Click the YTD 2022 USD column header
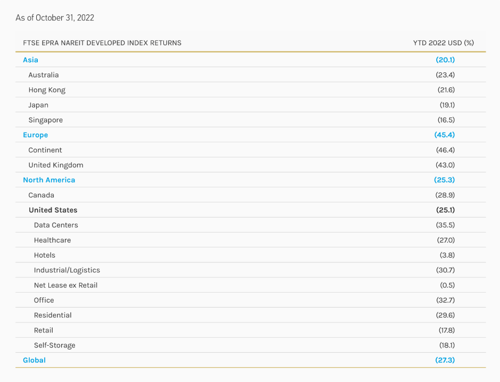500x382 pixels. [x=443, y=43]
